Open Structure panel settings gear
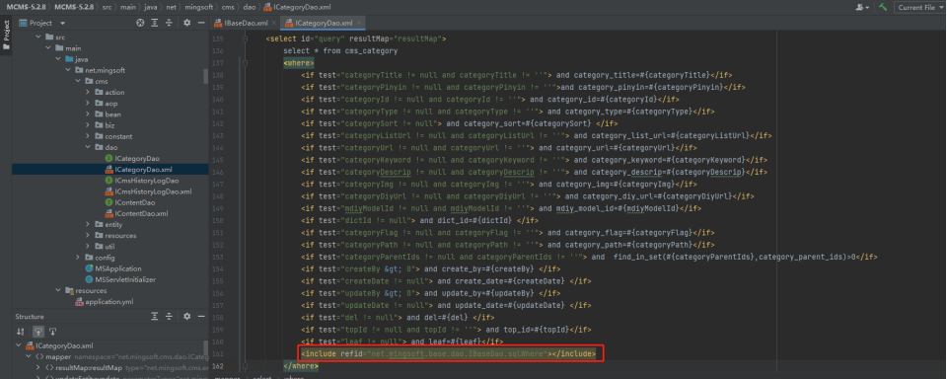The height and width of the screenshot is (379, 947). (x=186, y=317)
